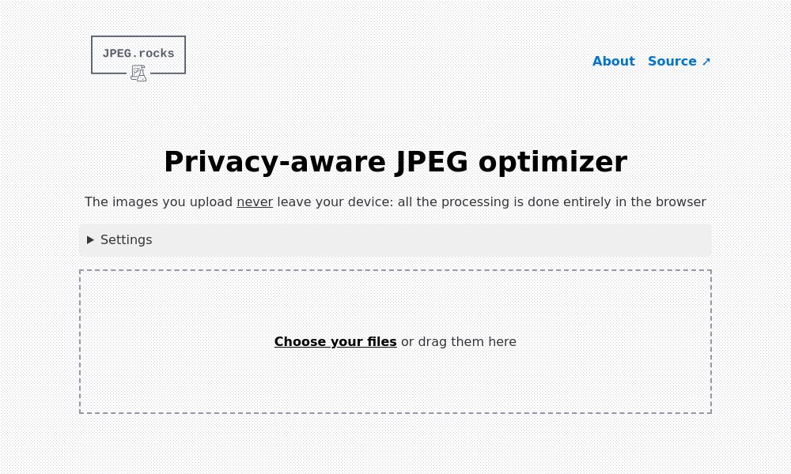The height and width of the screenshot is (474, 791).
Task: Open the About page
Action: point(613,61)
